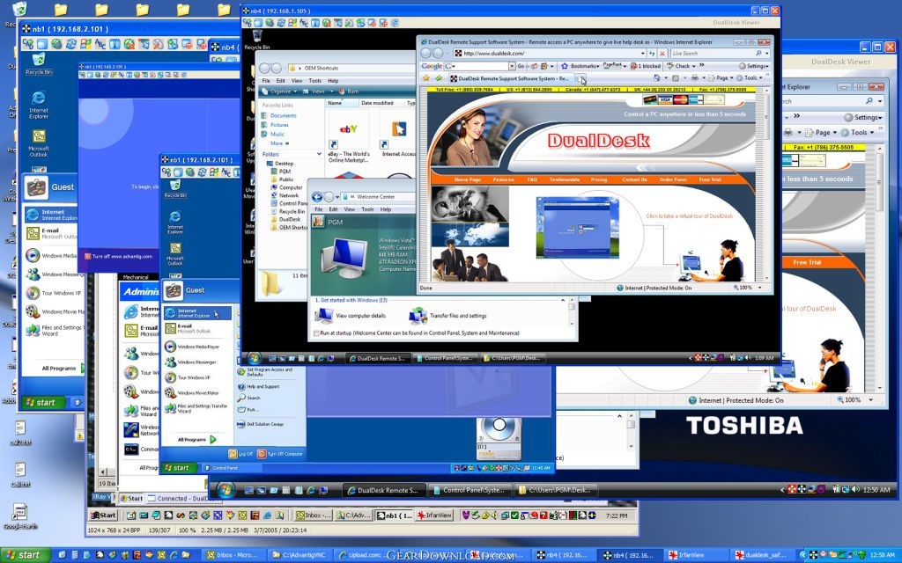
Task: Enable the Run at startup checkbox
Action: [x=317, y=333]
